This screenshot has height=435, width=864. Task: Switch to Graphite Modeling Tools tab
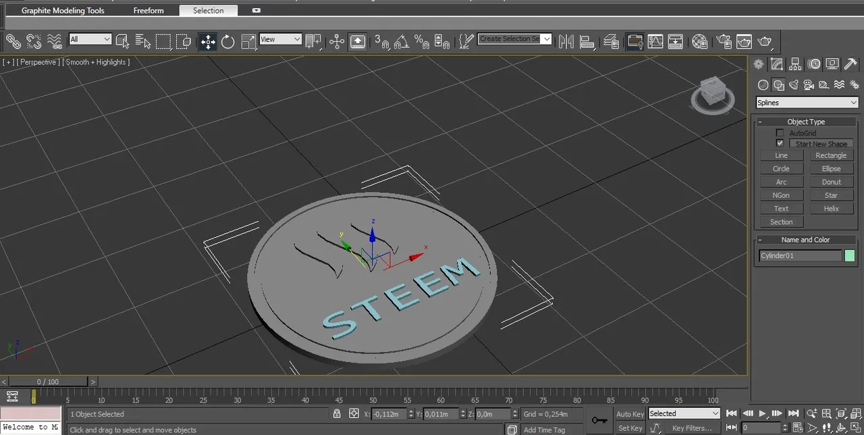pos(63,11)
